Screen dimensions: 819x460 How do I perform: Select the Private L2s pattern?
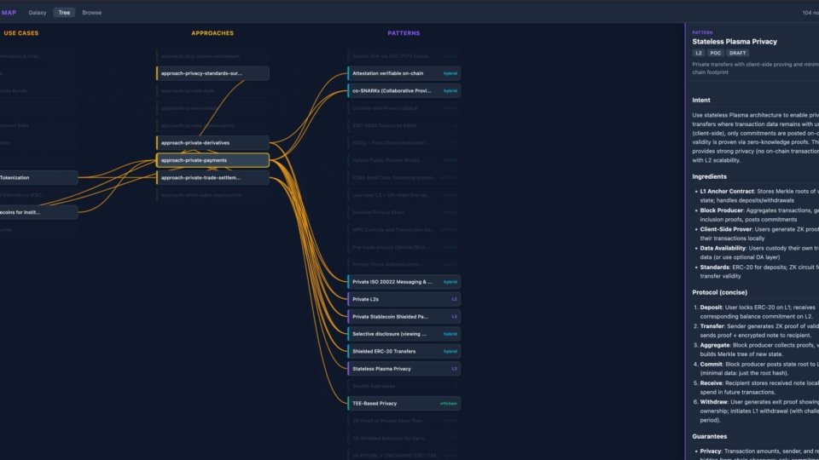point(404,299)
